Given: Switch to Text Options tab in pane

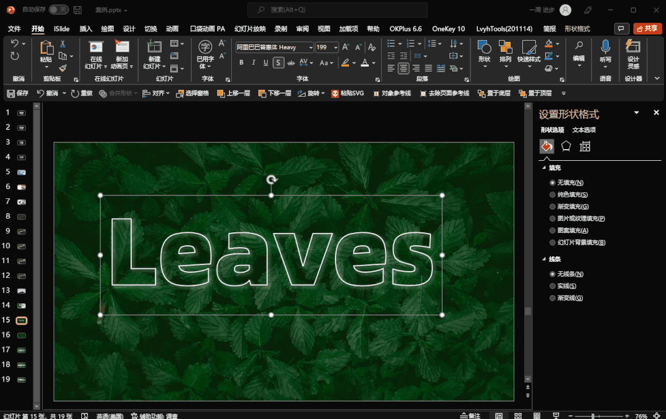Looking at the screenshot, I should [x=583, y=130].
